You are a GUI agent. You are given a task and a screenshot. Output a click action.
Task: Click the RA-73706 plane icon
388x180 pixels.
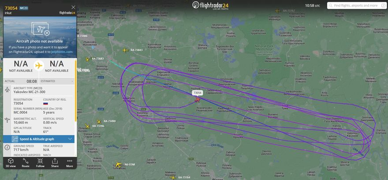tap(87, 126)
